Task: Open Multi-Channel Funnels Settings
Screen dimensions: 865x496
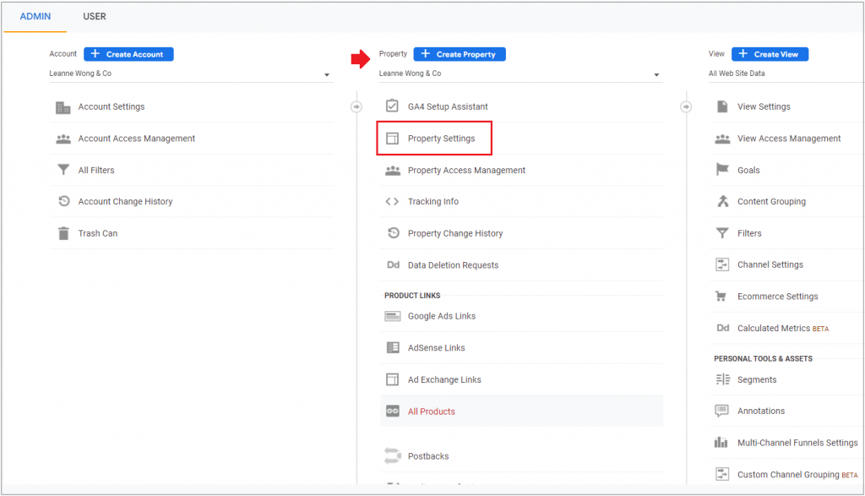Action: tap(797, 443)
